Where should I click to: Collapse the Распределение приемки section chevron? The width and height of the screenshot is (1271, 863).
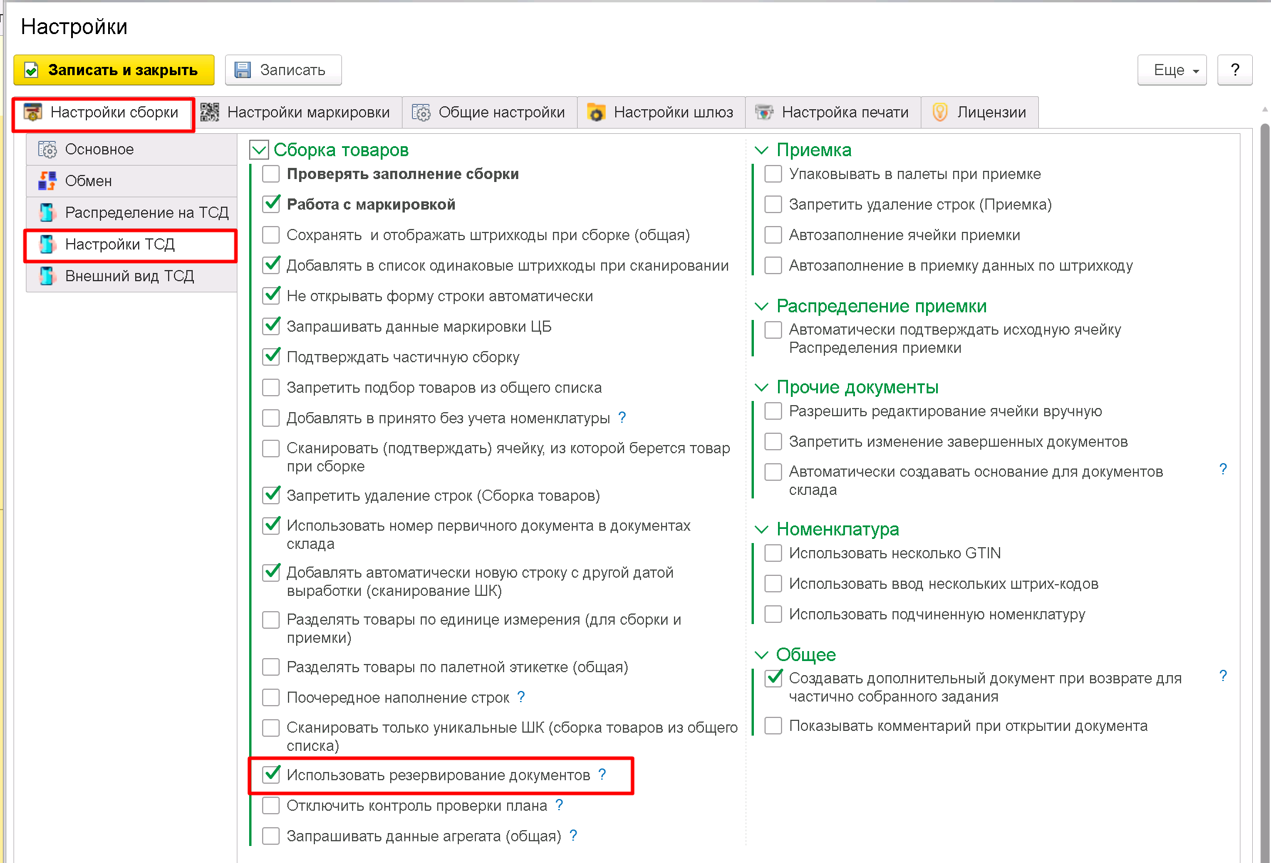coord(762,306)
